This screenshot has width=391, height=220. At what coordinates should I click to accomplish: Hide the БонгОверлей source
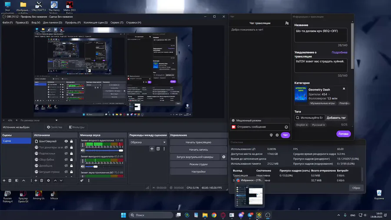point(66,141)
